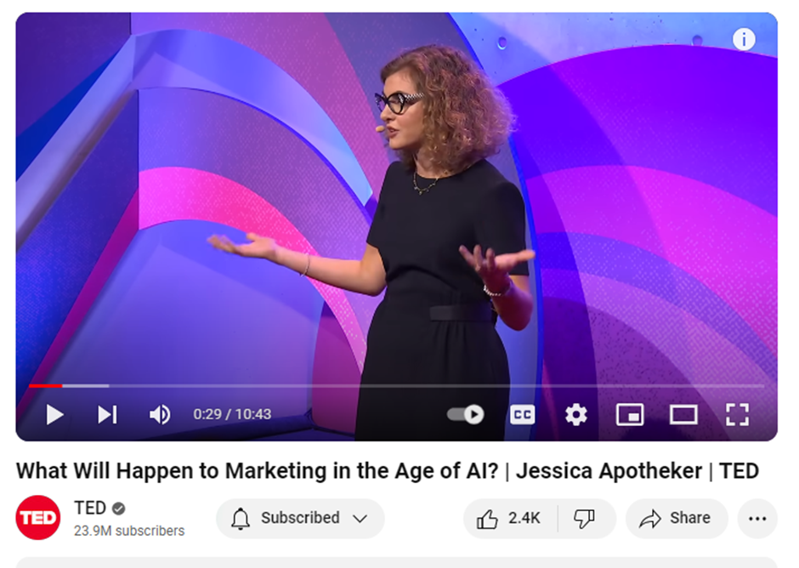Toggle closed captions with the CC button
This screenshot has height=568, width=799.
coord(522,414)
